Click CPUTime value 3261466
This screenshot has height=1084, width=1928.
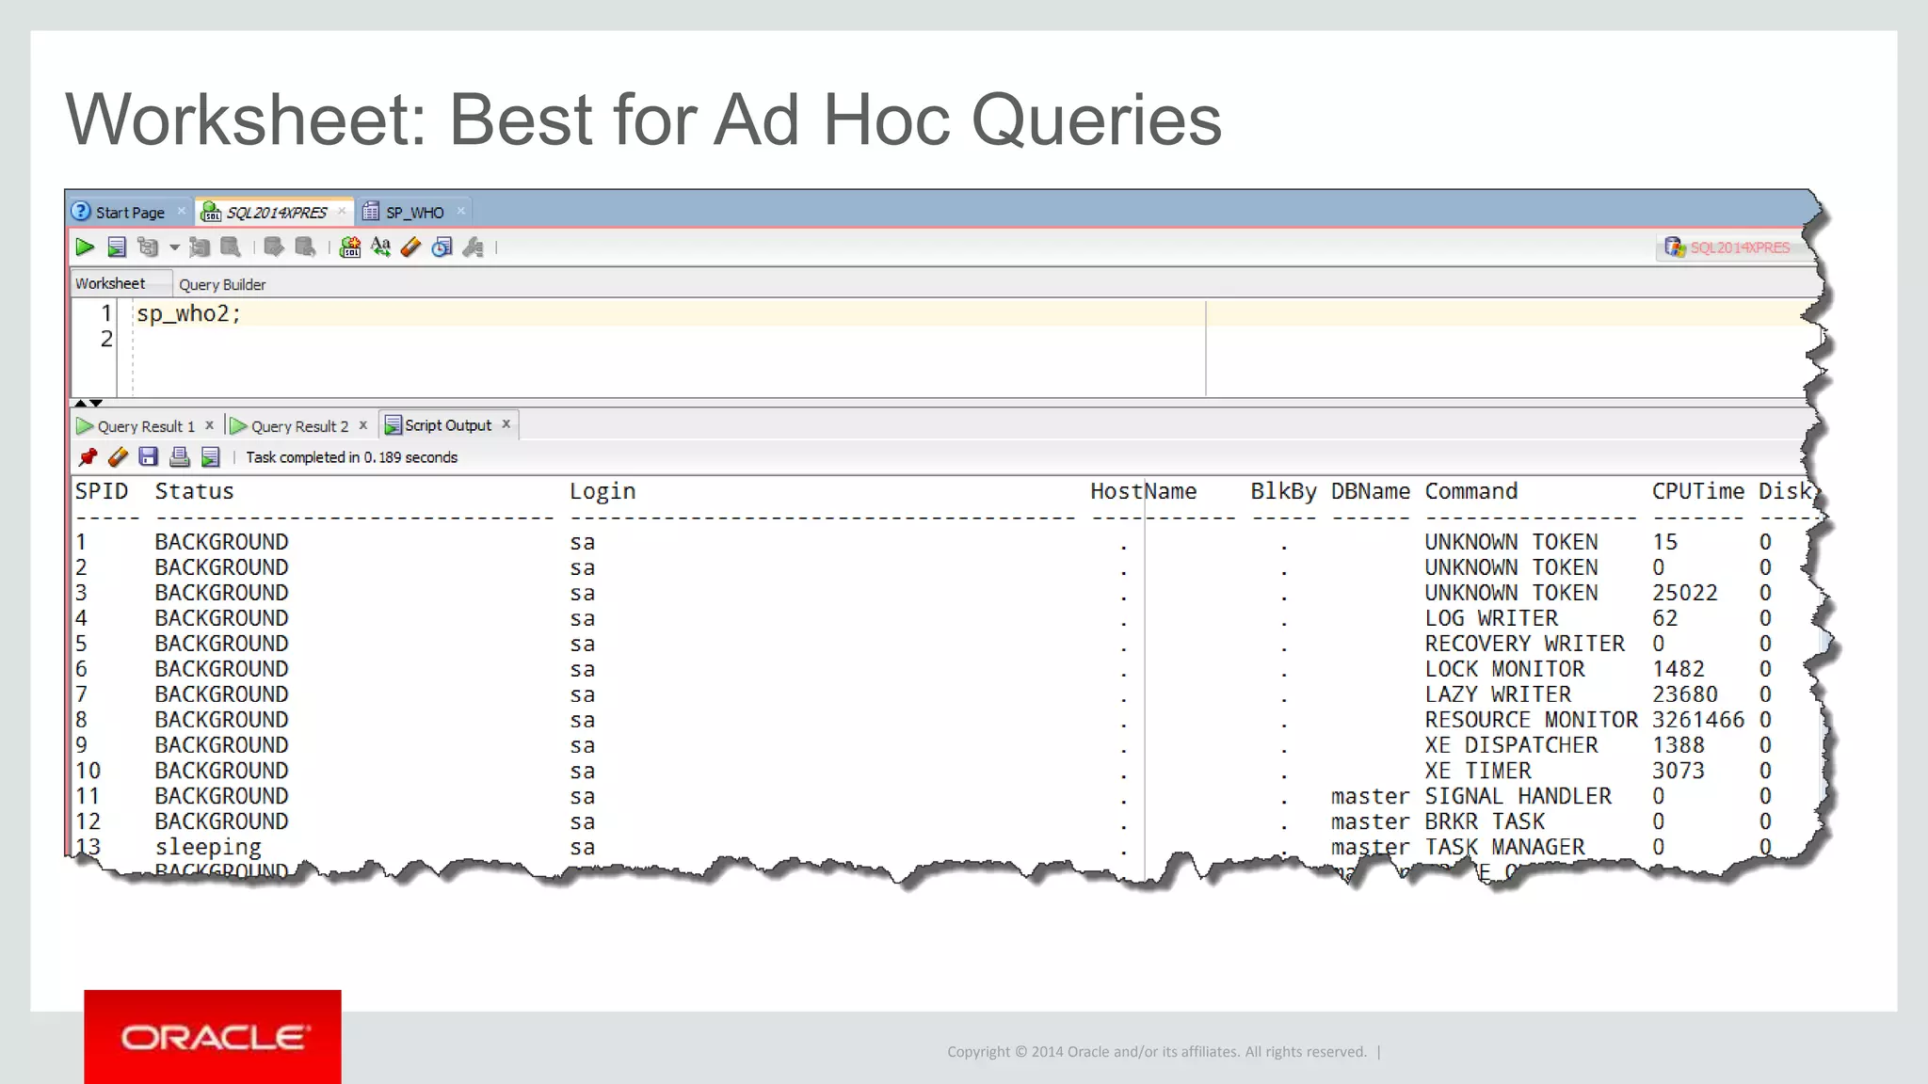[1698, 720]
